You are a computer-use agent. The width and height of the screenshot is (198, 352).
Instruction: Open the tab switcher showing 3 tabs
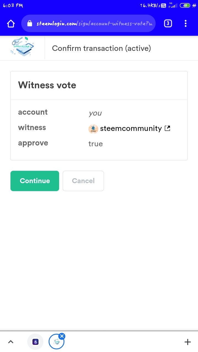click(168, 24)
